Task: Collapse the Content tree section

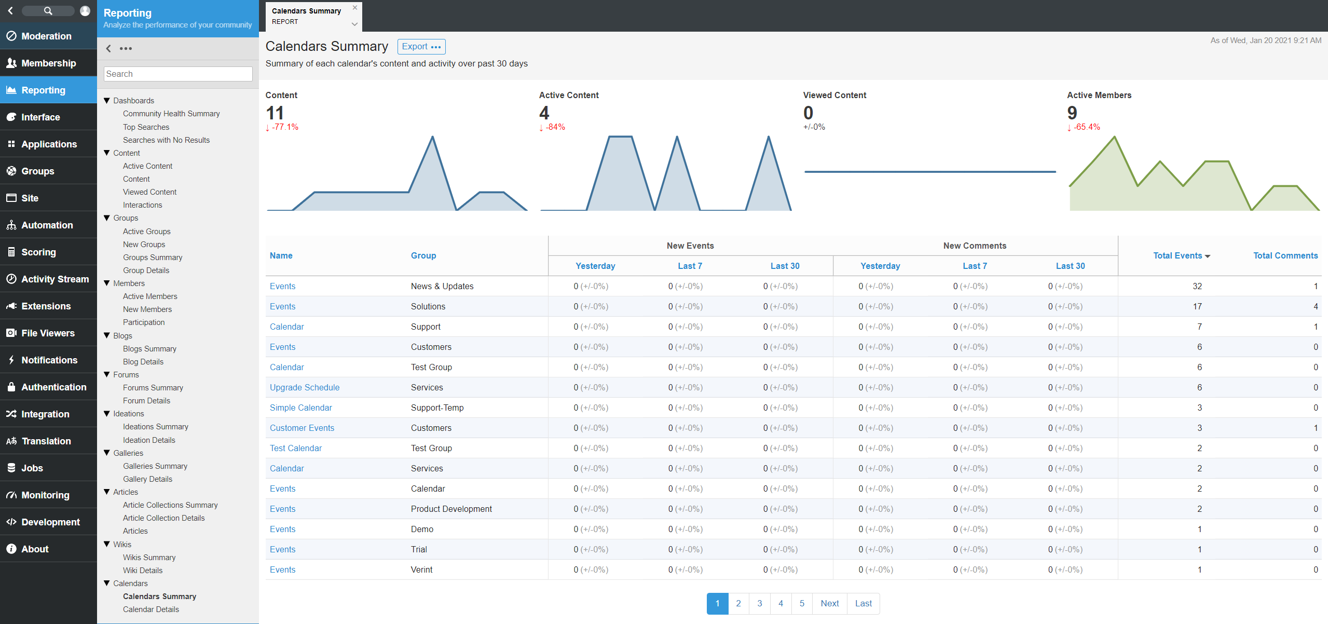Action: [107, 153]
